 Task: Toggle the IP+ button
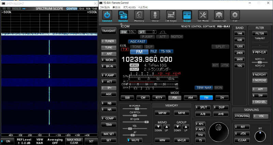(109, 88)
